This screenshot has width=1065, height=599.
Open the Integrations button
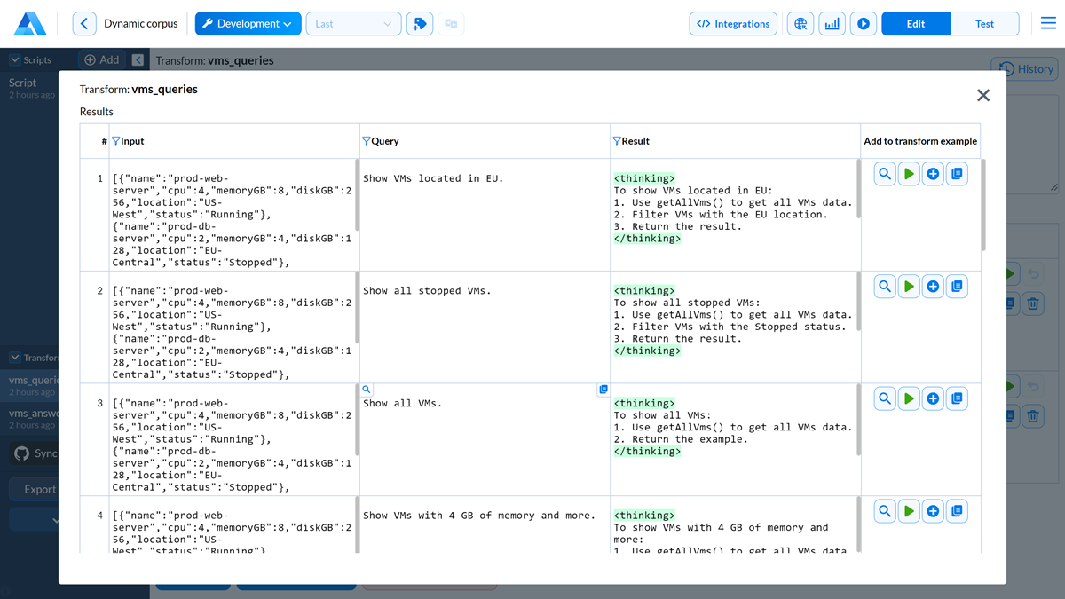tap(733, 24)
